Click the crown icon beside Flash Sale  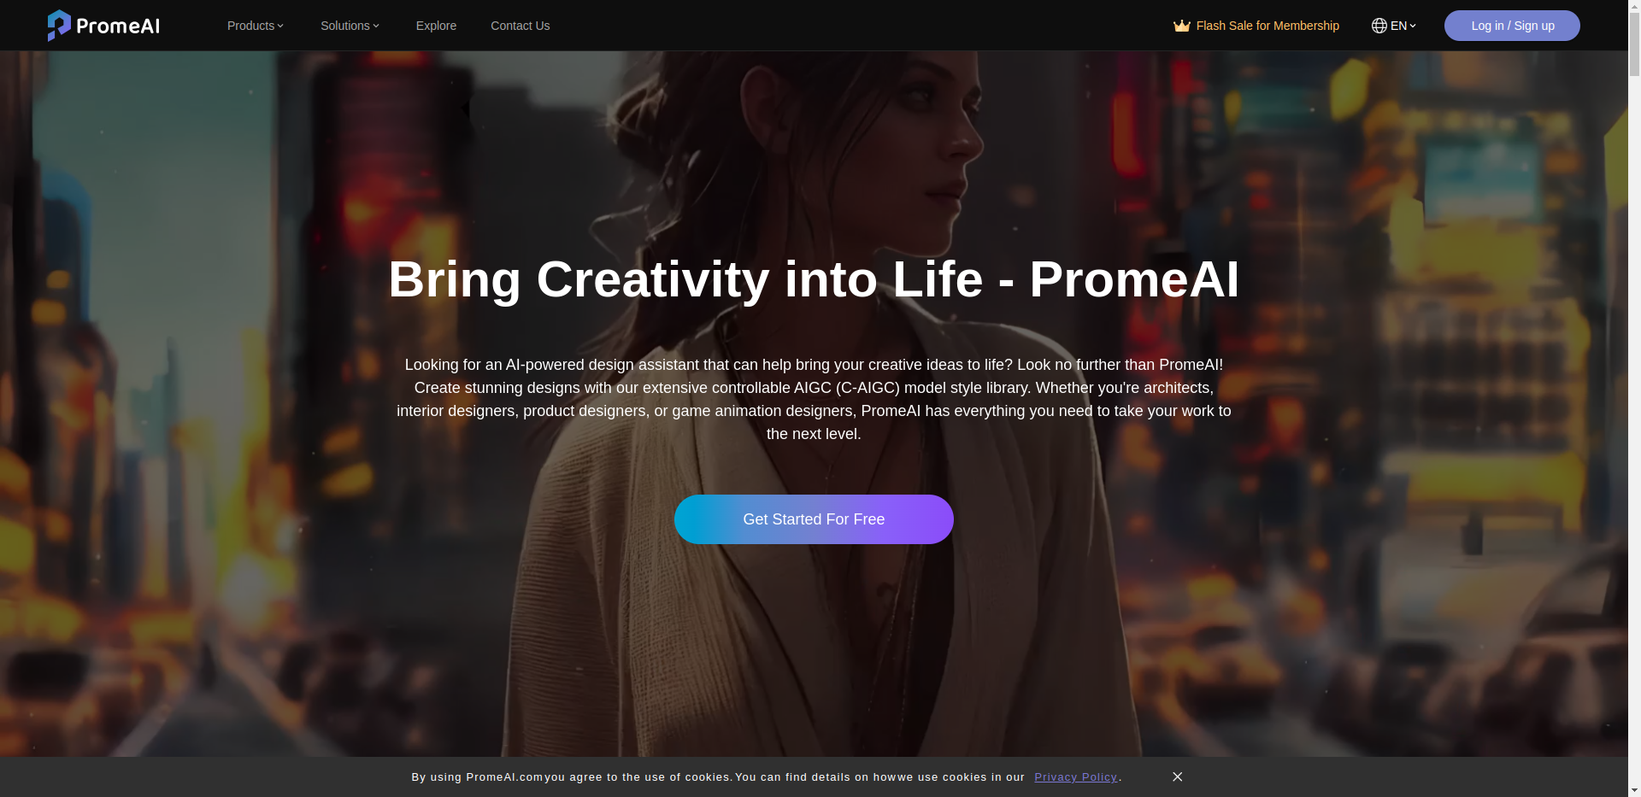point(1182,26)
